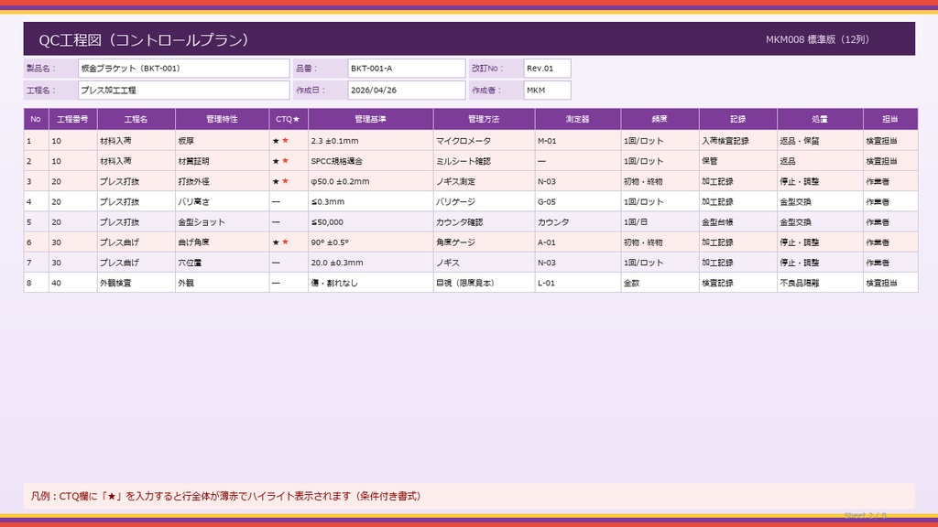The image size is (938, 527).
Task: Click the 製品名 input field
Action: 183,68
